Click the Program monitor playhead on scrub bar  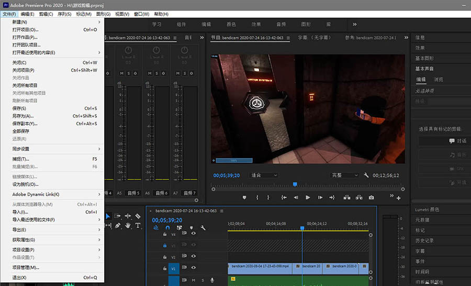click(295, 184)
